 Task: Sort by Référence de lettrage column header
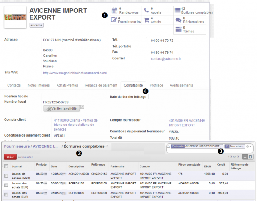click(239, 166)
